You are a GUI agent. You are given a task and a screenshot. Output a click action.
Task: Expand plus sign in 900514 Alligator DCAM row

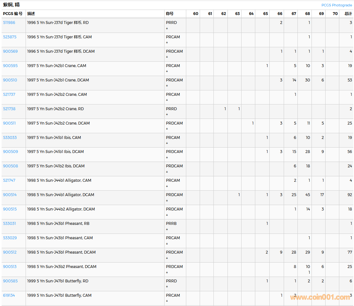167,201
